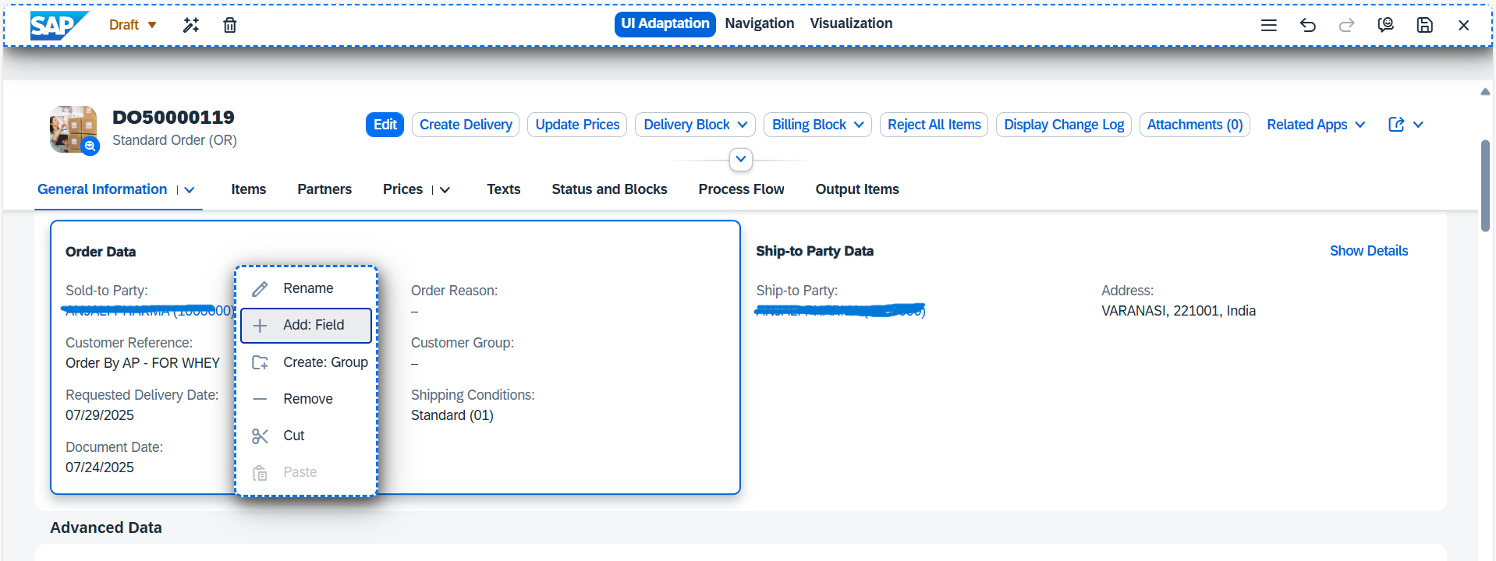Click the Shipping Conditions Standard (01) value
1496x561 pixels.
452,415
